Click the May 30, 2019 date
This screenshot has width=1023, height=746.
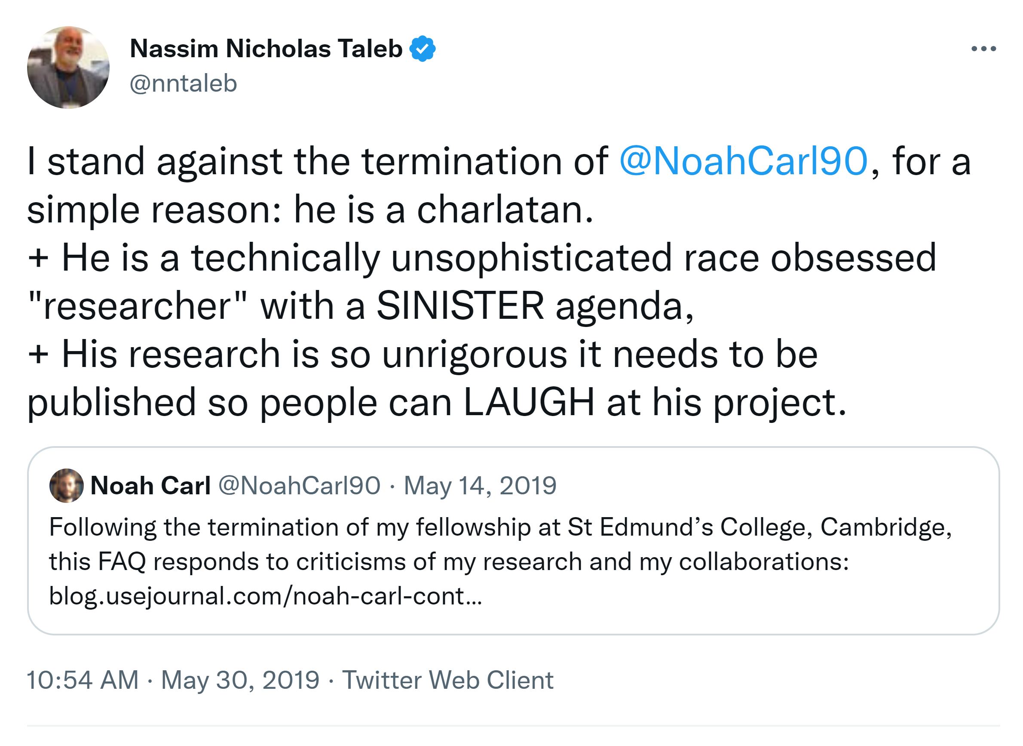(240, 680)
